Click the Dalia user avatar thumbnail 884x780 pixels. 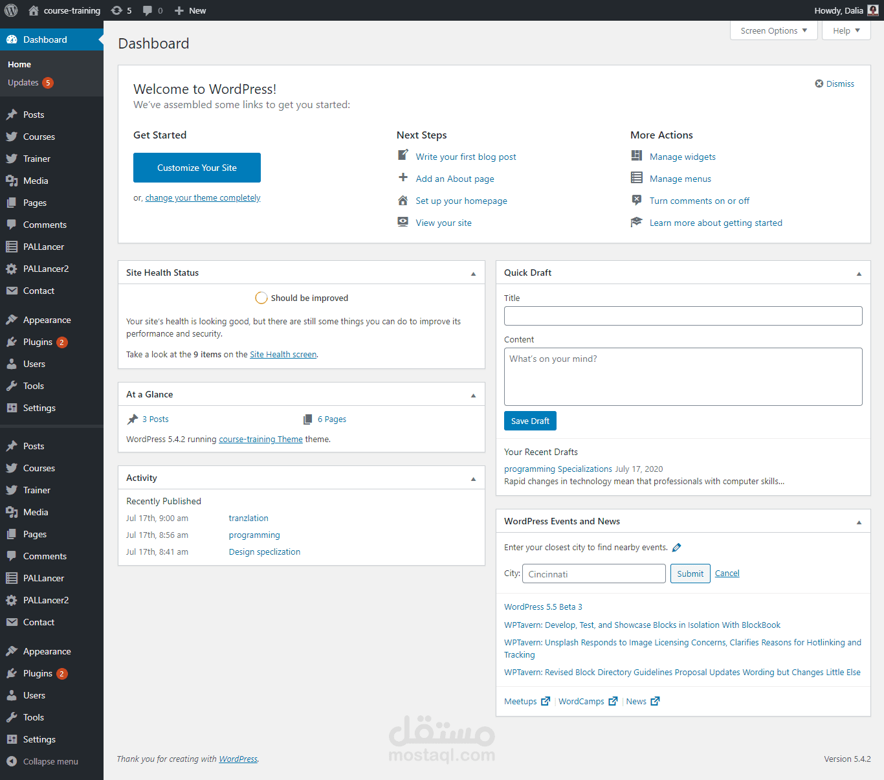(x=873, y=10)
